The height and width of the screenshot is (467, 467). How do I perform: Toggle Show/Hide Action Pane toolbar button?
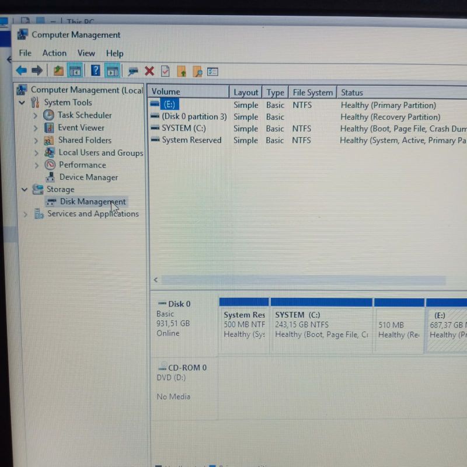pos(113,71)
